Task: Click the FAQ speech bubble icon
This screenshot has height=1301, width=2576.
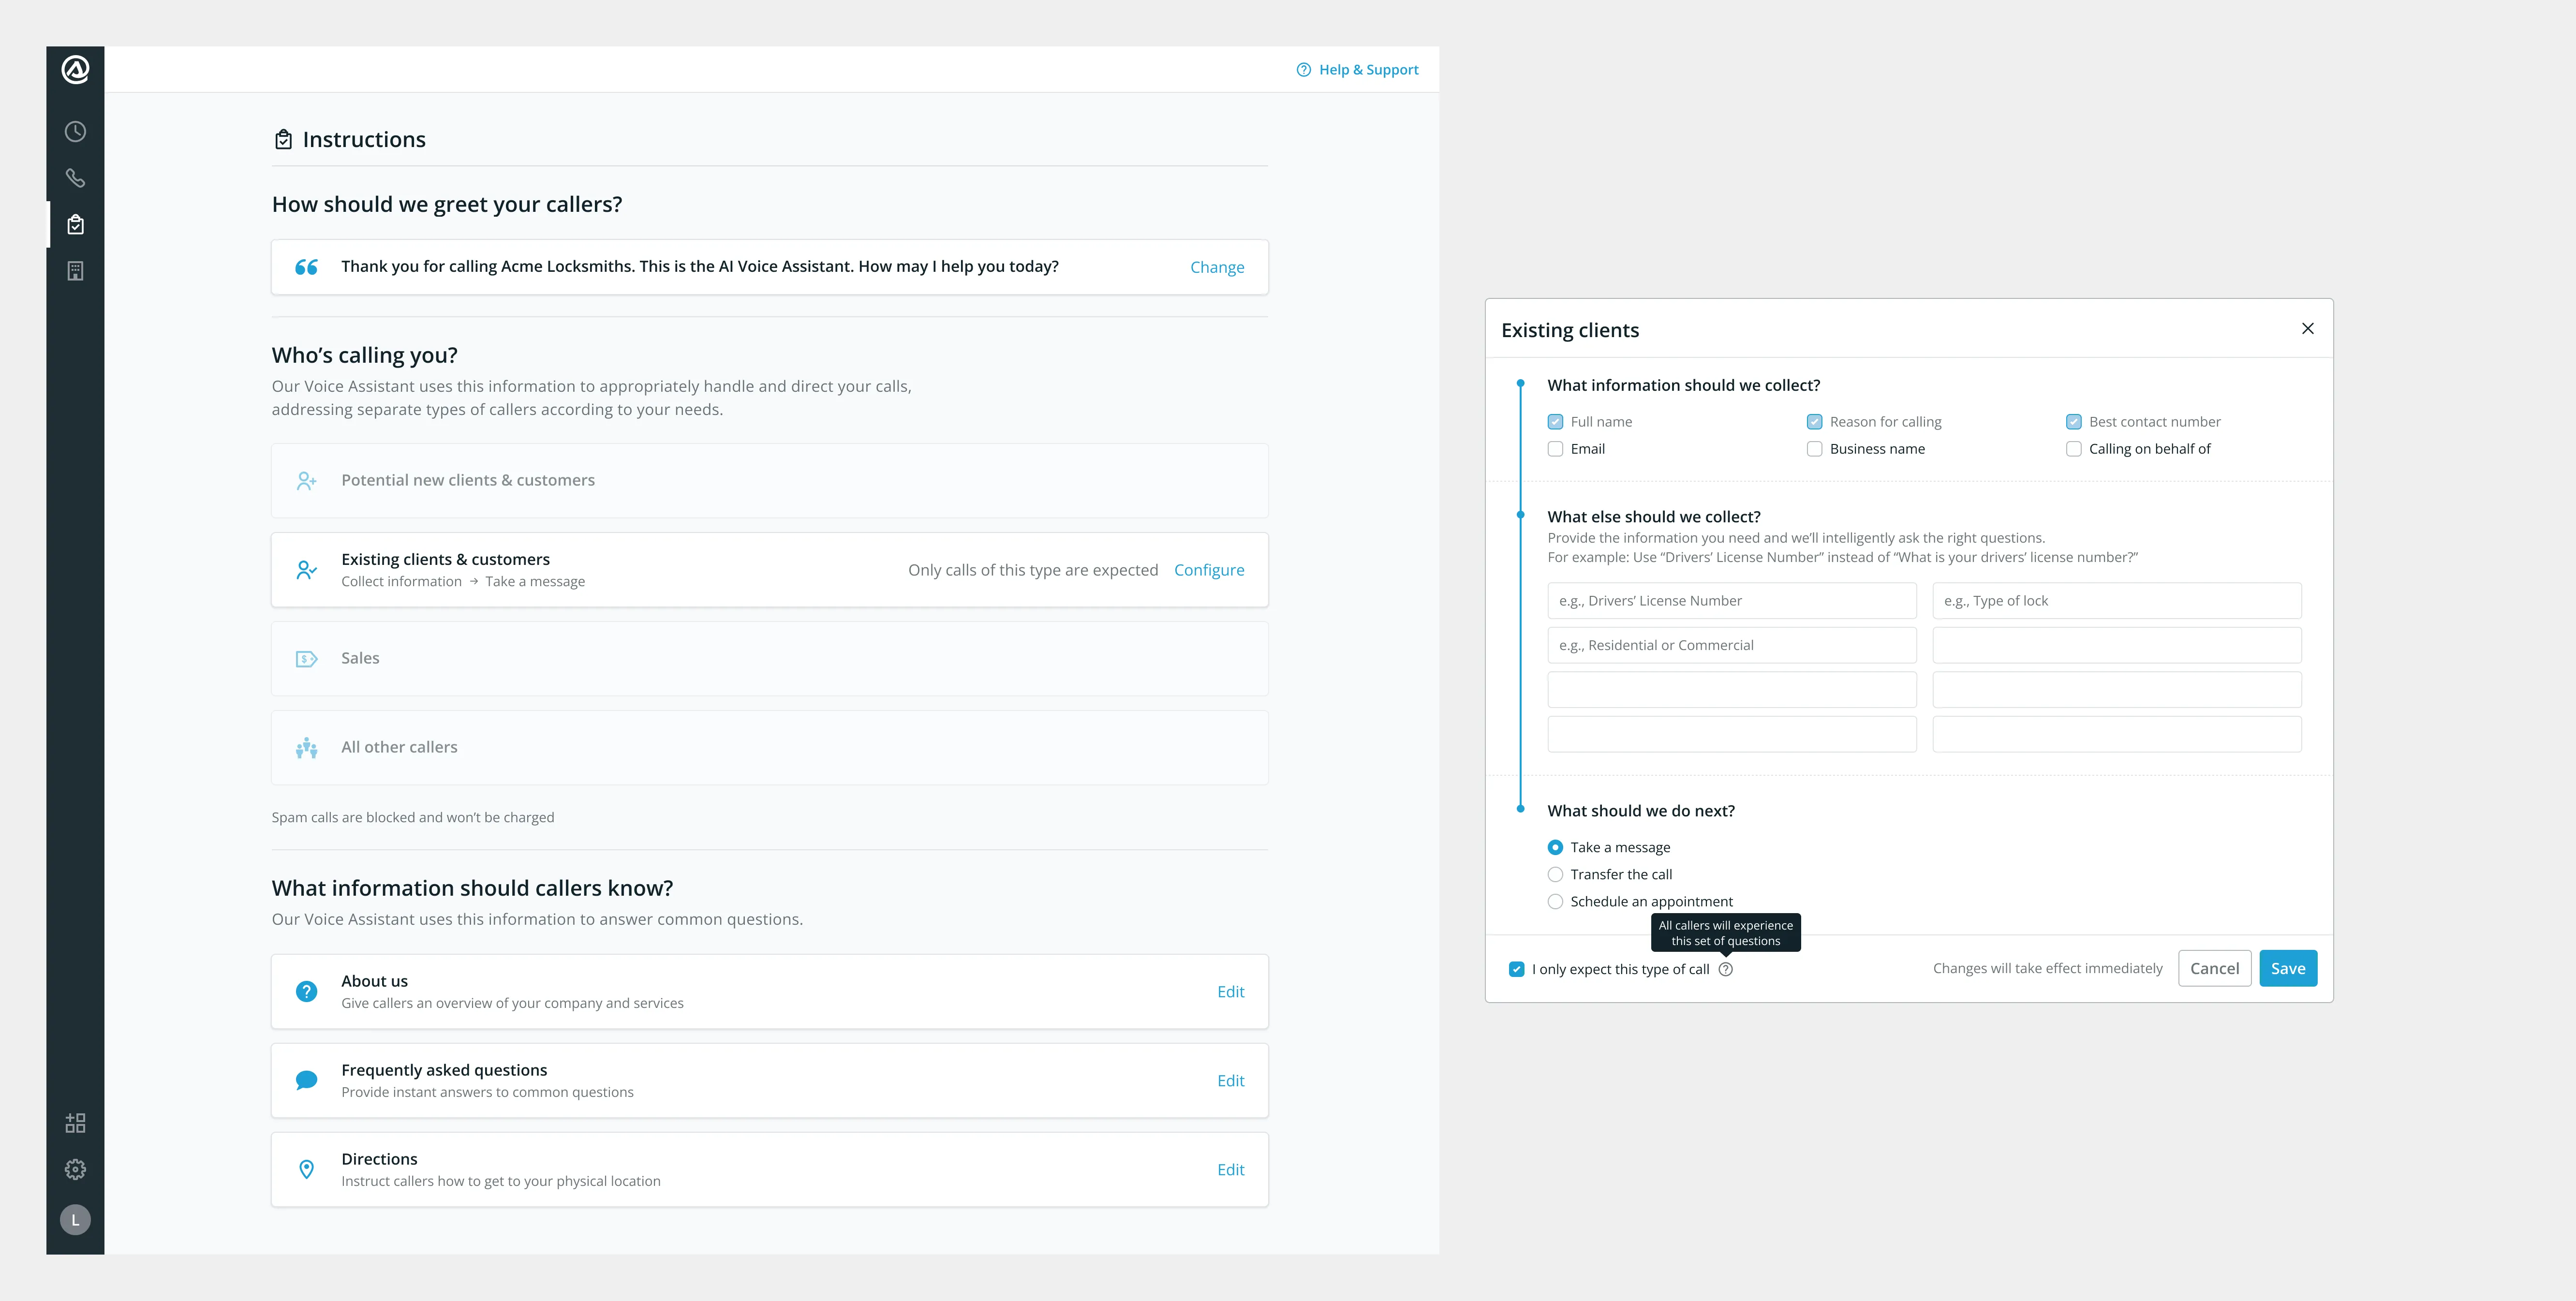Action: click(x=307, y=1080)
